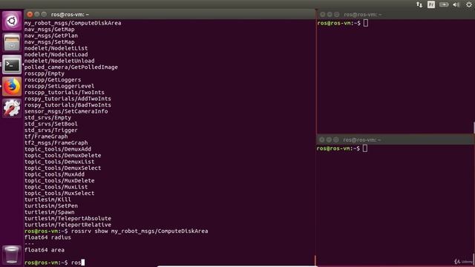Click the 'roscpp/Empty' line
The width and height of the screenshot is (475, 267).
tap(45, 73)
